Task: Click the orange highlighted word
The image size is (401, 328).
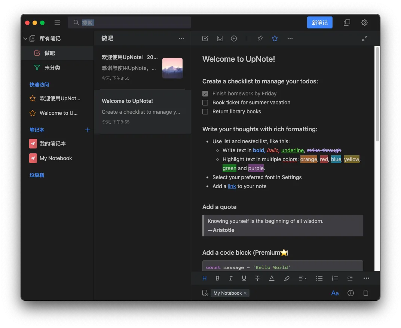Action: 309,160
